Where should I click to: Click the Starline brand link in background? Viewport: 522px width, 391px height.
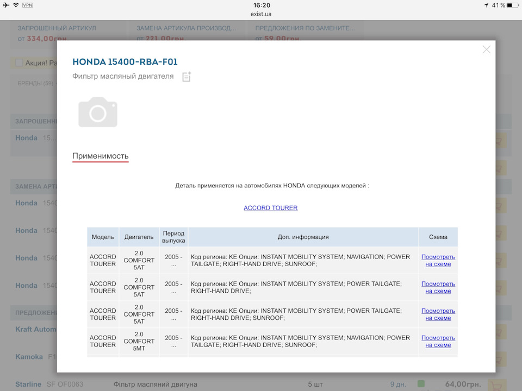[x=28, y=384]
